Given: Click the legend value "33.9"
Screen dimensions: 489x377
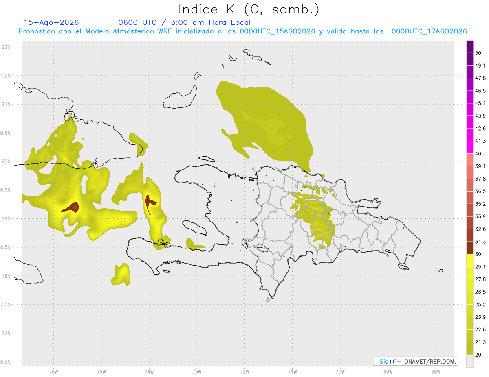Looking at the screenshot, I should click(480, 216).
